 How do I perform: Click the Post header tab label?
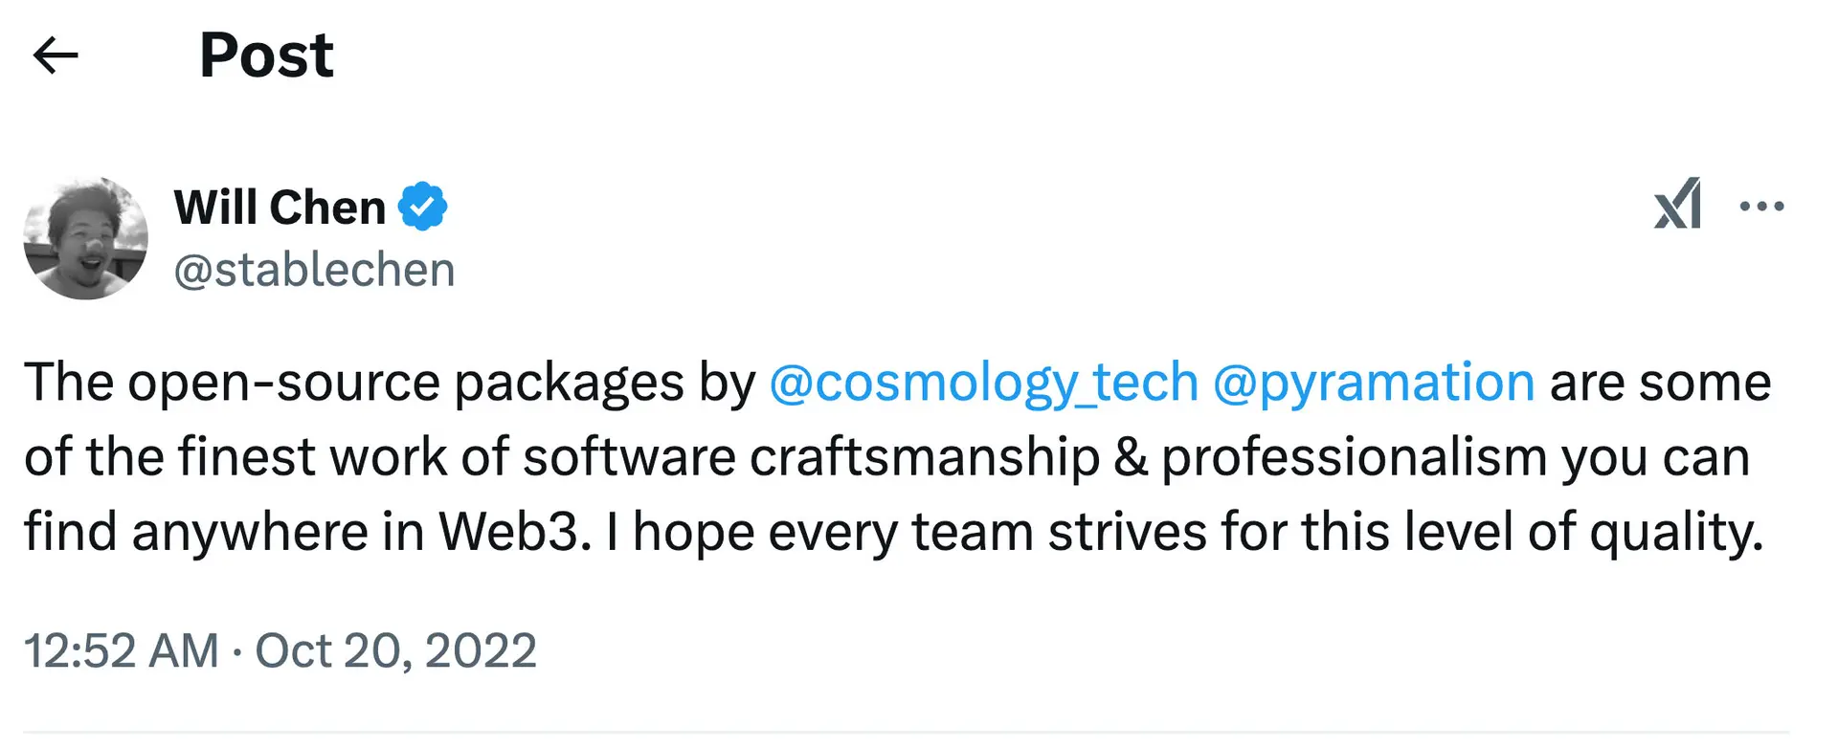coord(265,55)
